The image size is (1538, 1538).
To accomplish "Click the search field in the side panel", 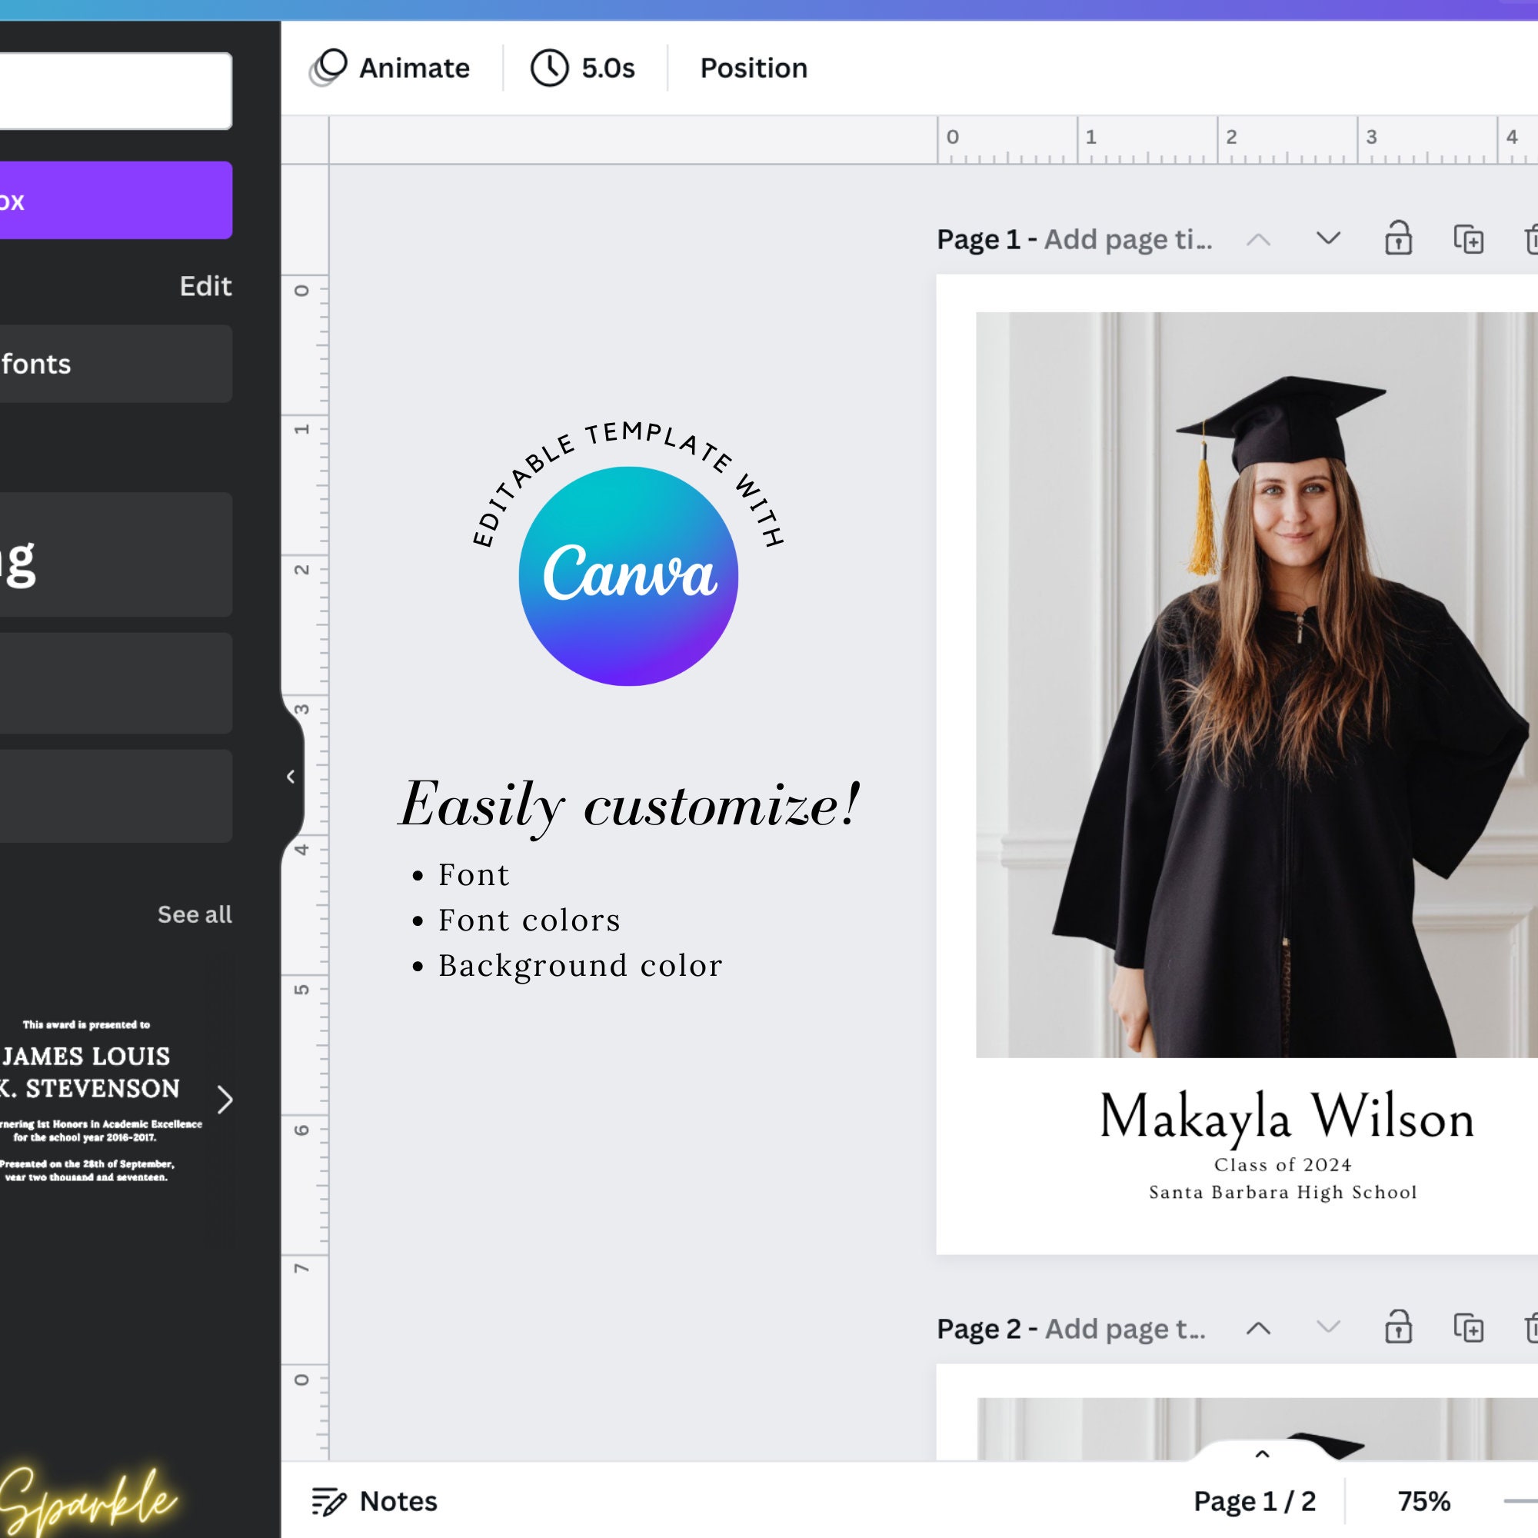I will 116,91.
